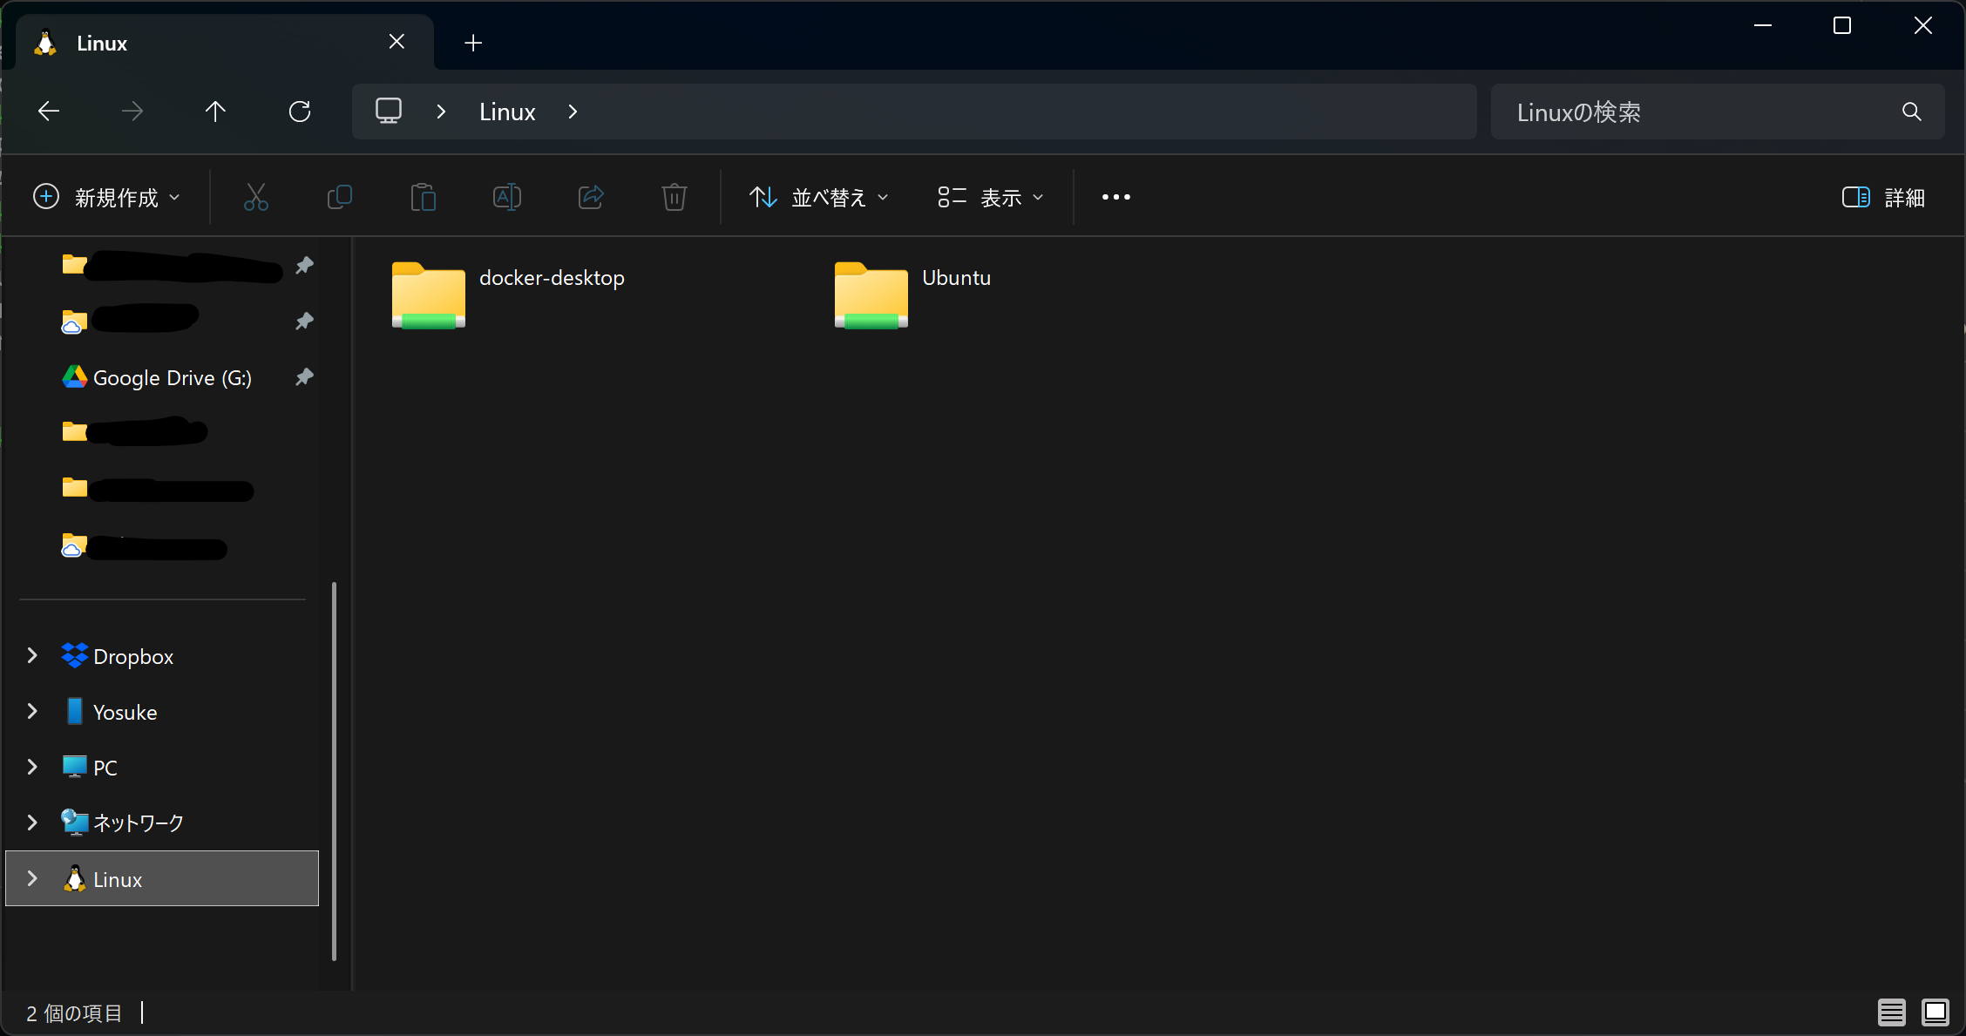Open the 表示 view menu

tap(991, 198)
